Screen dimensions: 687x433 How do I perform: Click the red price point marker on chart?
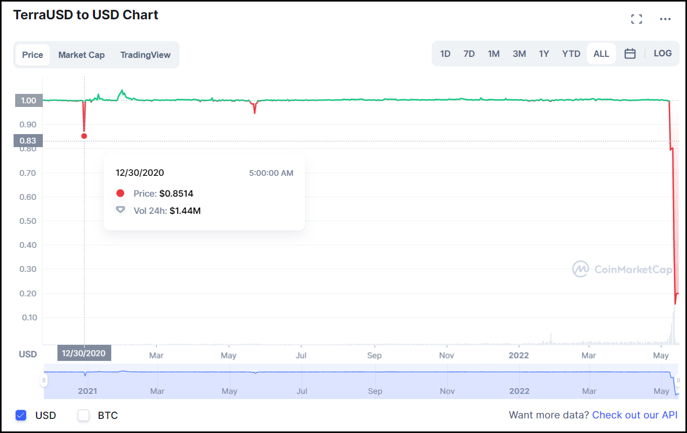point(84,136)
